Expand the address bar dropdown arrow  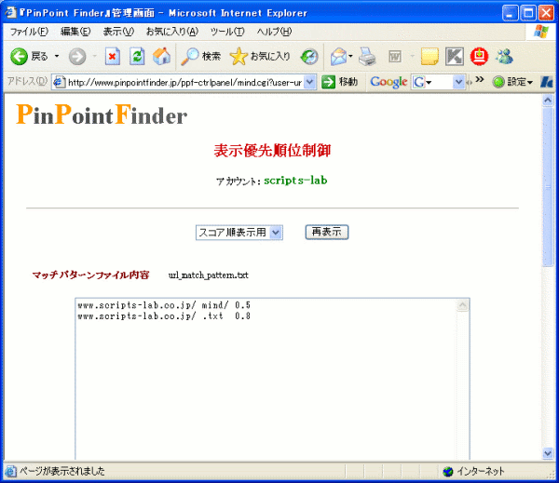[310, 82]
